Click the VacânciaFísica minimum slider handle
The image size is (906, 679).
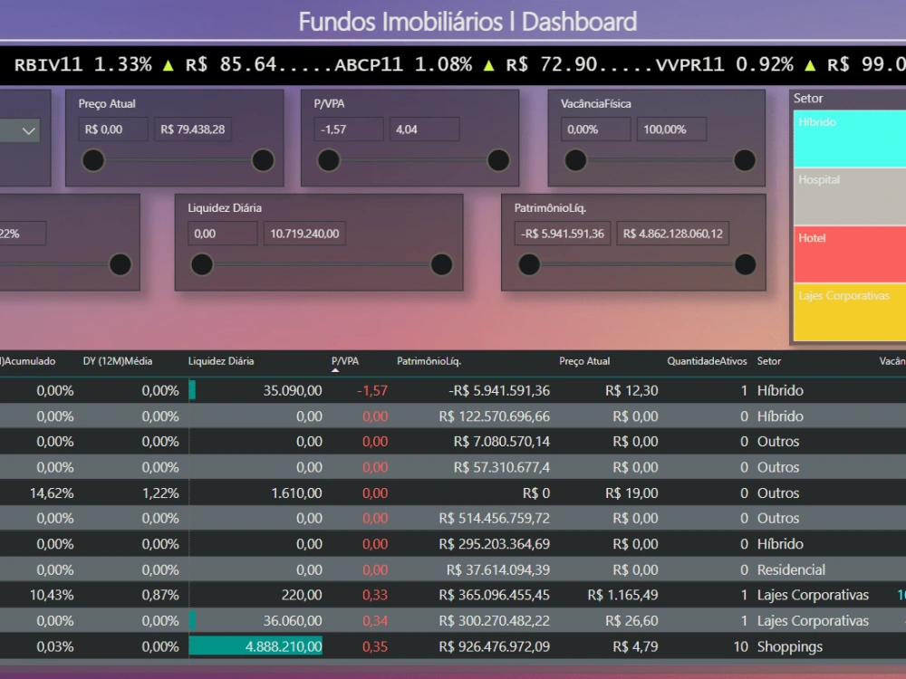pyautogui.click(x=575, y=160)
